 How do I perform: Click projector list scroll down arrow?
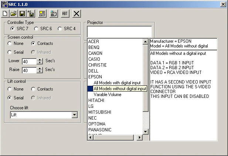pyautogui.click(x=145, y=132)
